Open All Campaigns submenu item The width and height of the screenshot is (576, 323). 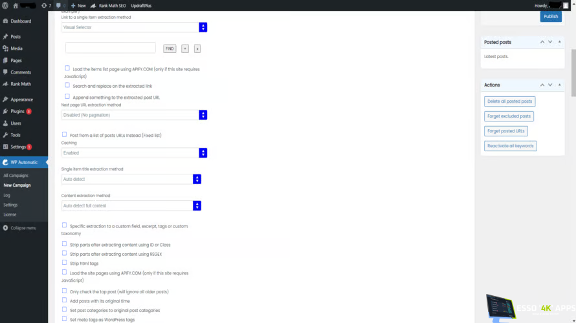(16, 176)
